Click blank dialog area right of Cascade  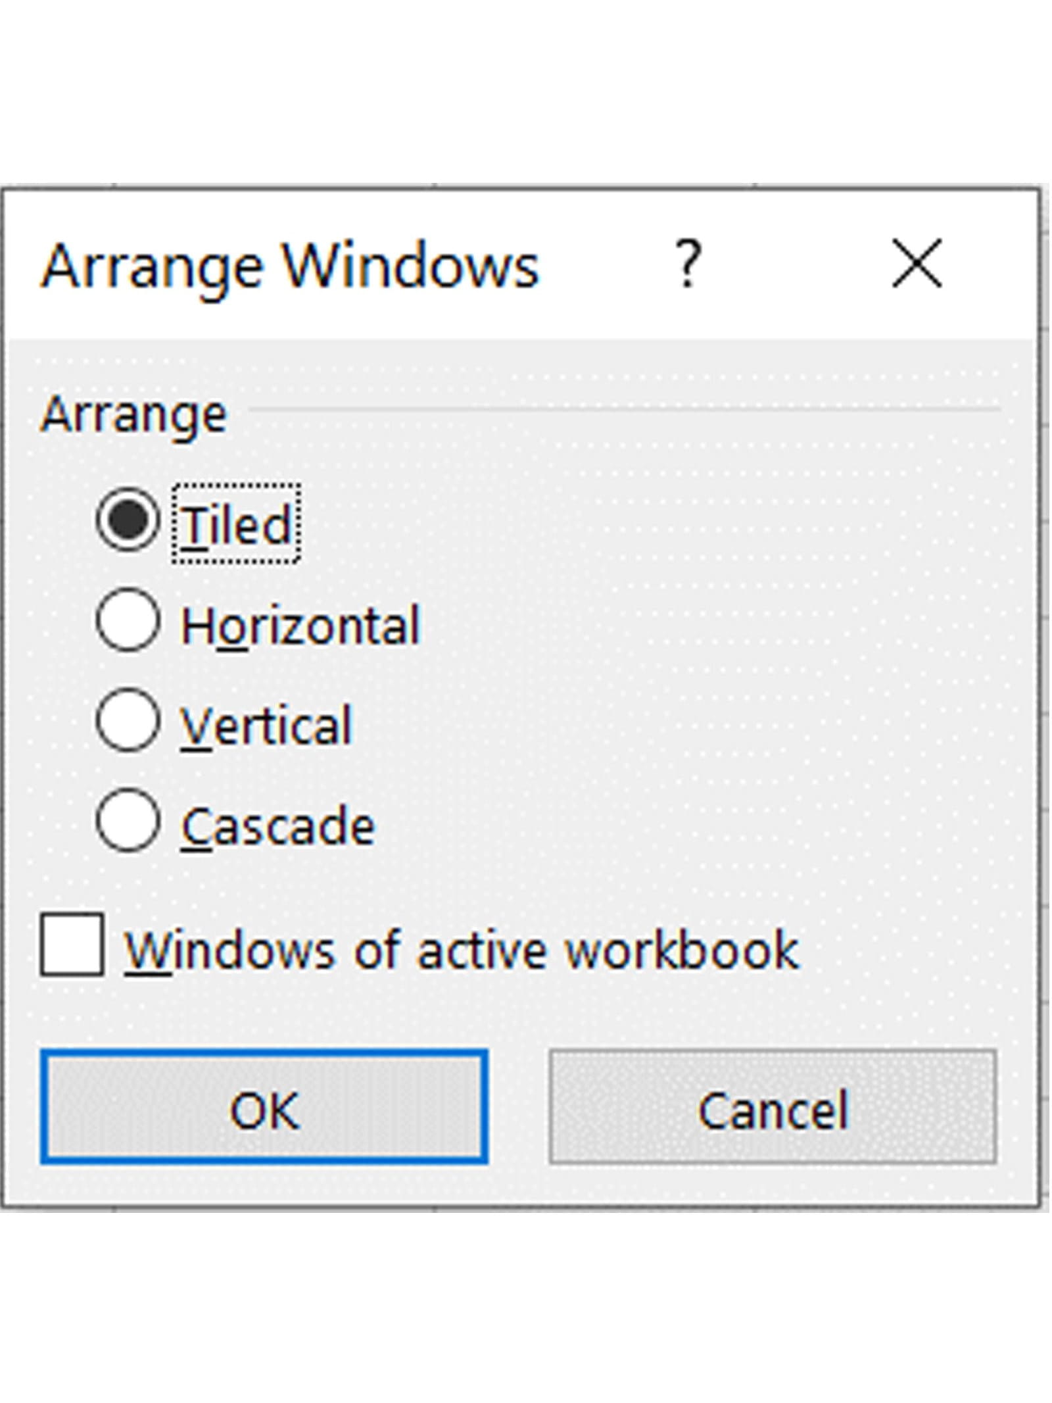(657, 822)
